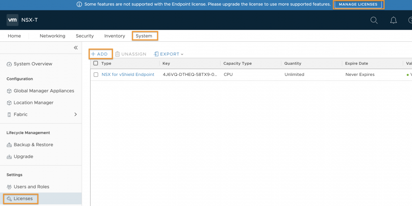Collapse the sidebar with double chevron
Screen dimensions: 412x206
[76, 47]
